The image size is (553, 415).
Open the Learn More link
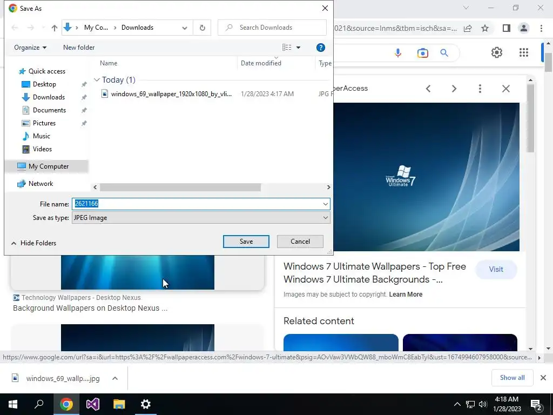[406, 294]
